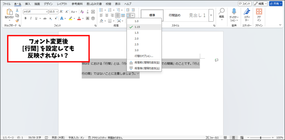
Task: Click the Format Painter brush icon
Action: click(17, 21)
